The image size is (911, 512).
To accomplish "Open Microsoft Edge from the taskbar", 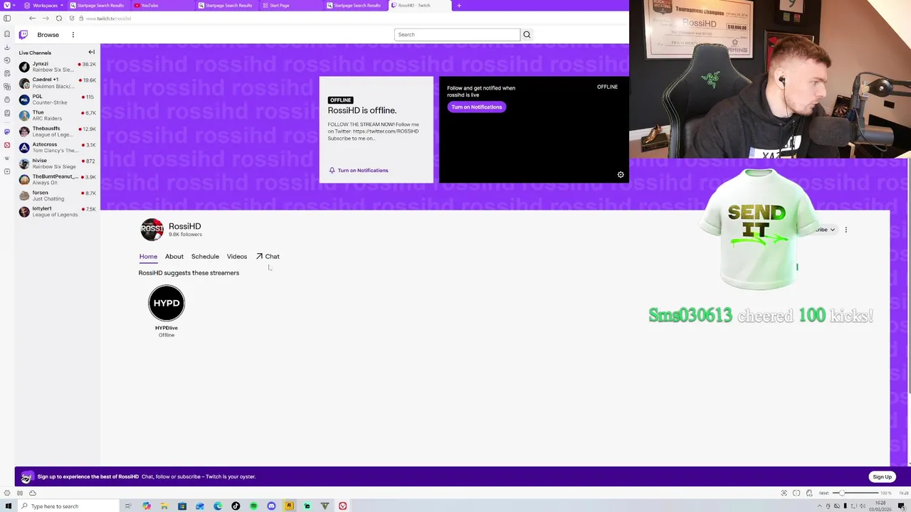I will [218, 506].
